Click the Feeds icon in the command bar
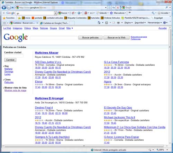This screenshot has width=173, height=153. point(107,23)
